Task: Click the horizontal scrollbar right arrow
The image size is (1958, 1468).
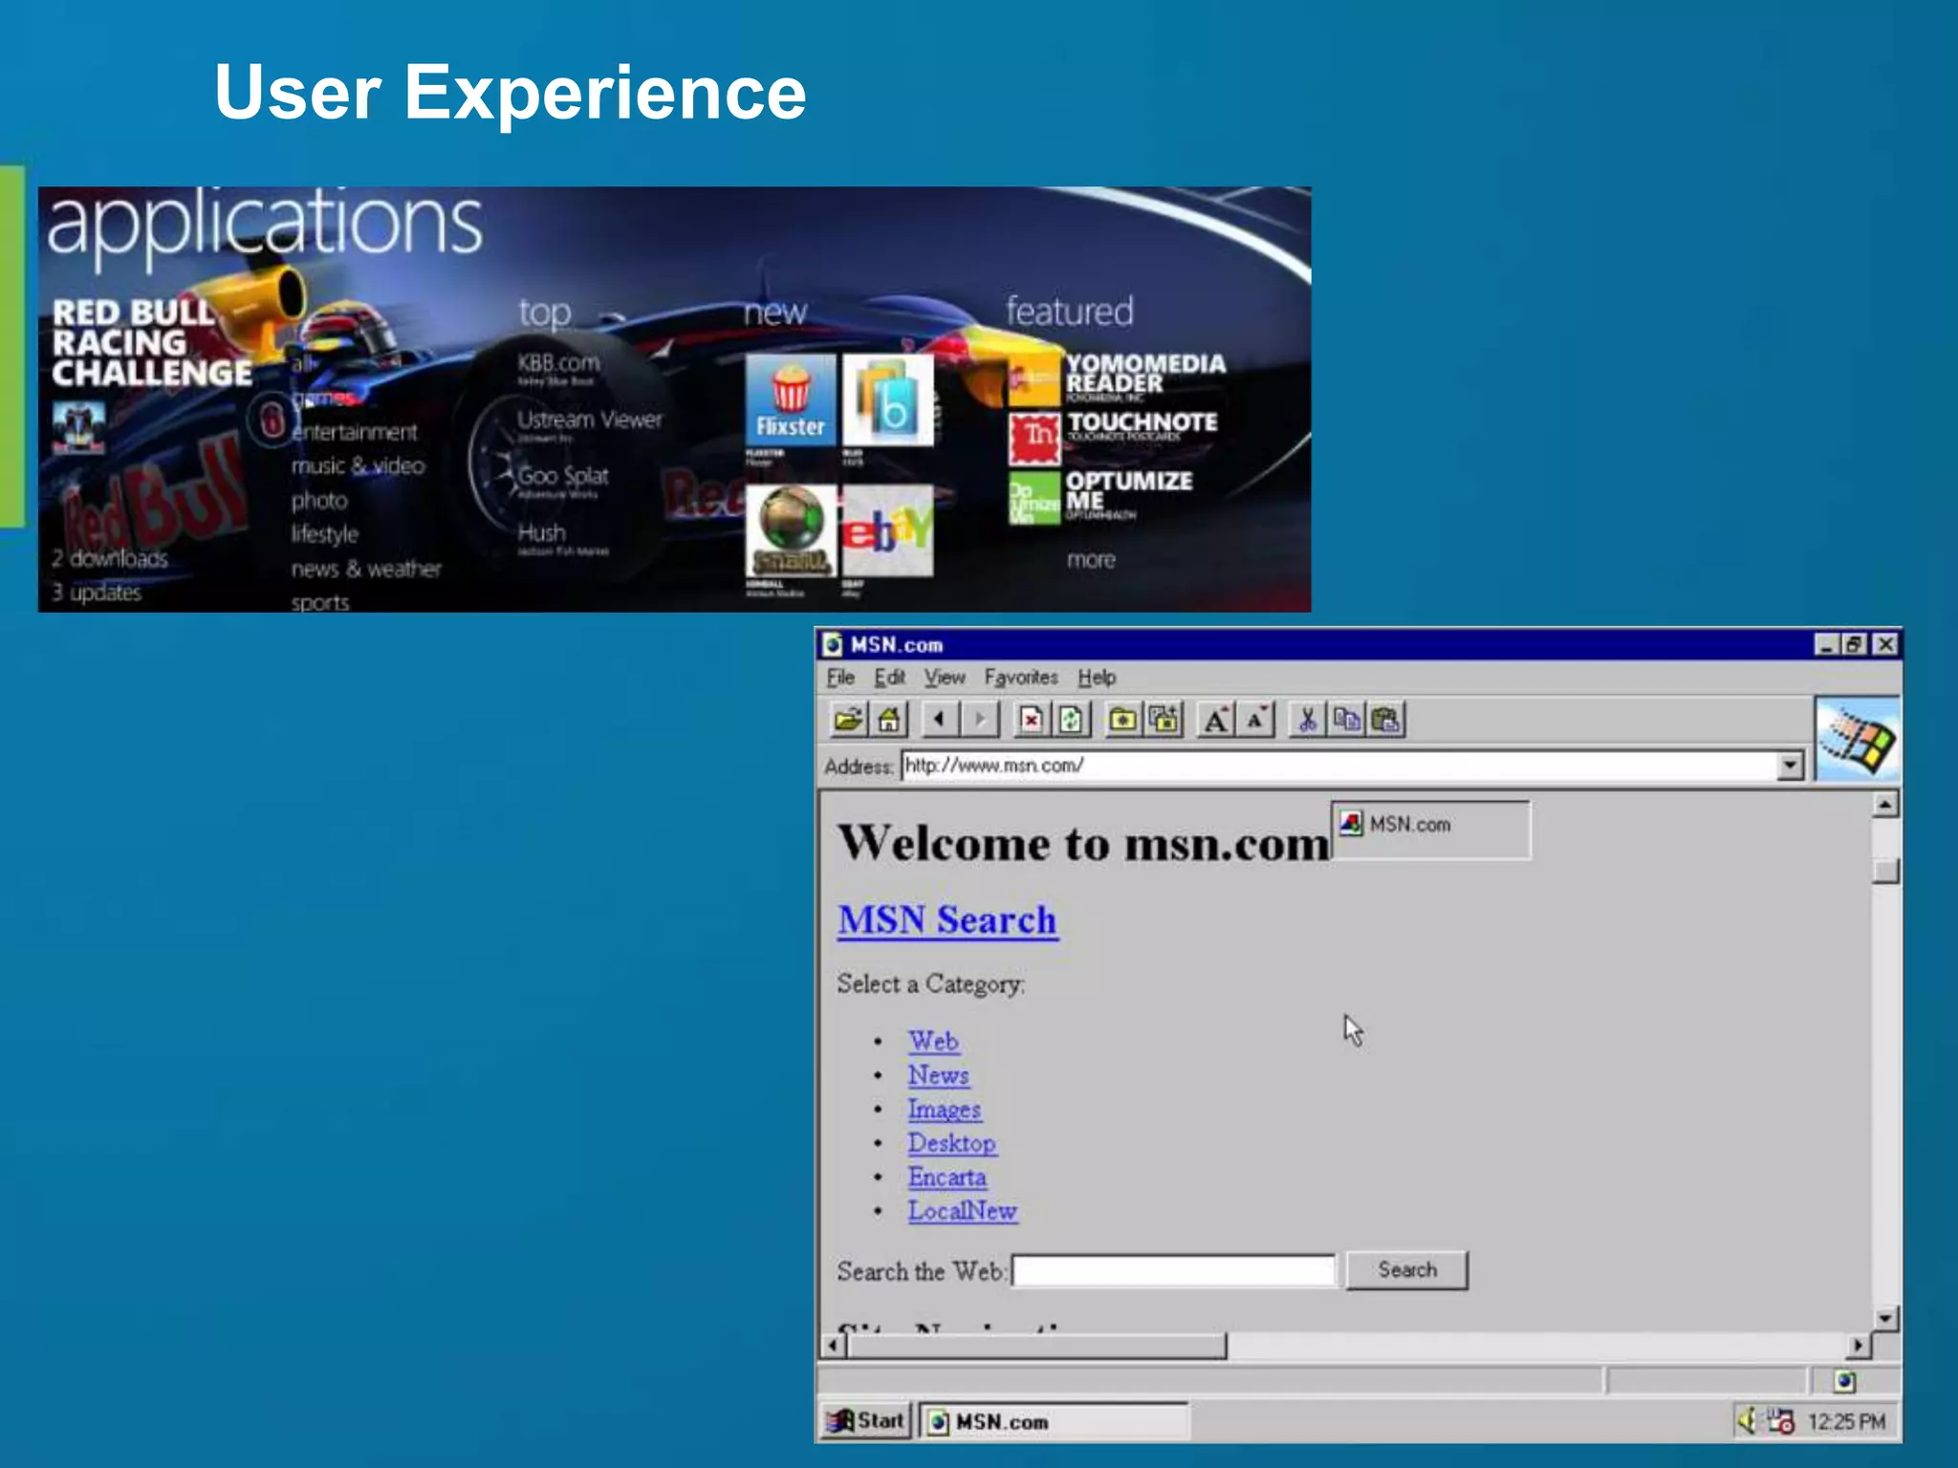Action: click(x=1858, y=1346)
